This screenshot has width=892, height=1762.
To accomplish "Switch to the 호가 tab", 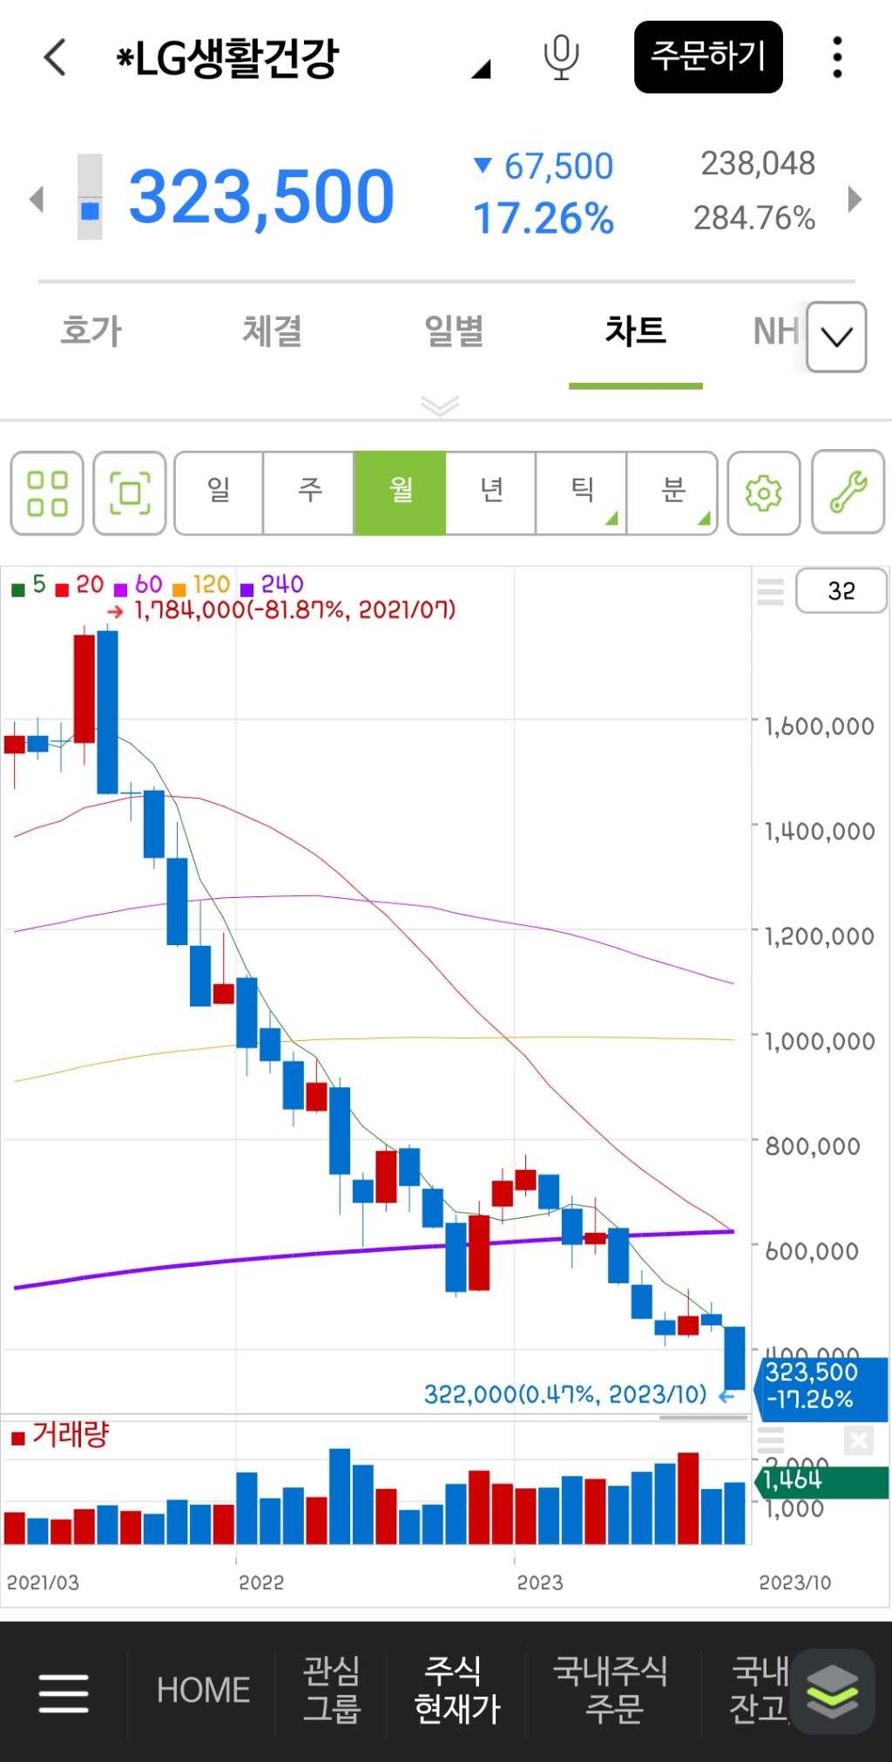I will pyautogui.click(x=91, y=331).
